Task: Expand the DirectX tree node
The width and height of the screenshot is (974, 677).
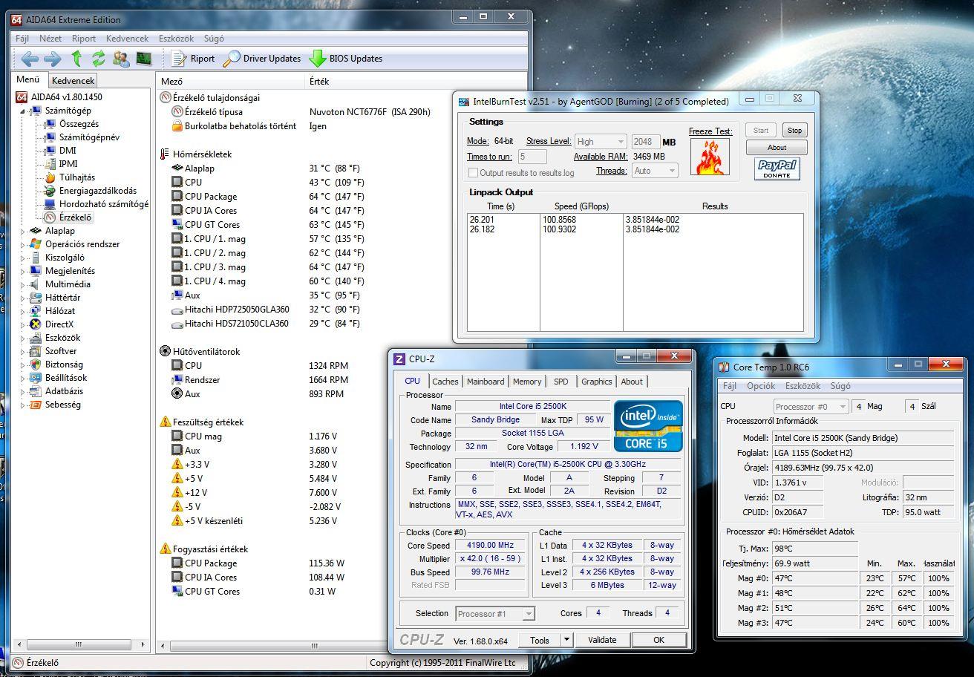Action: pyautogui.click(x=22, y=324)
